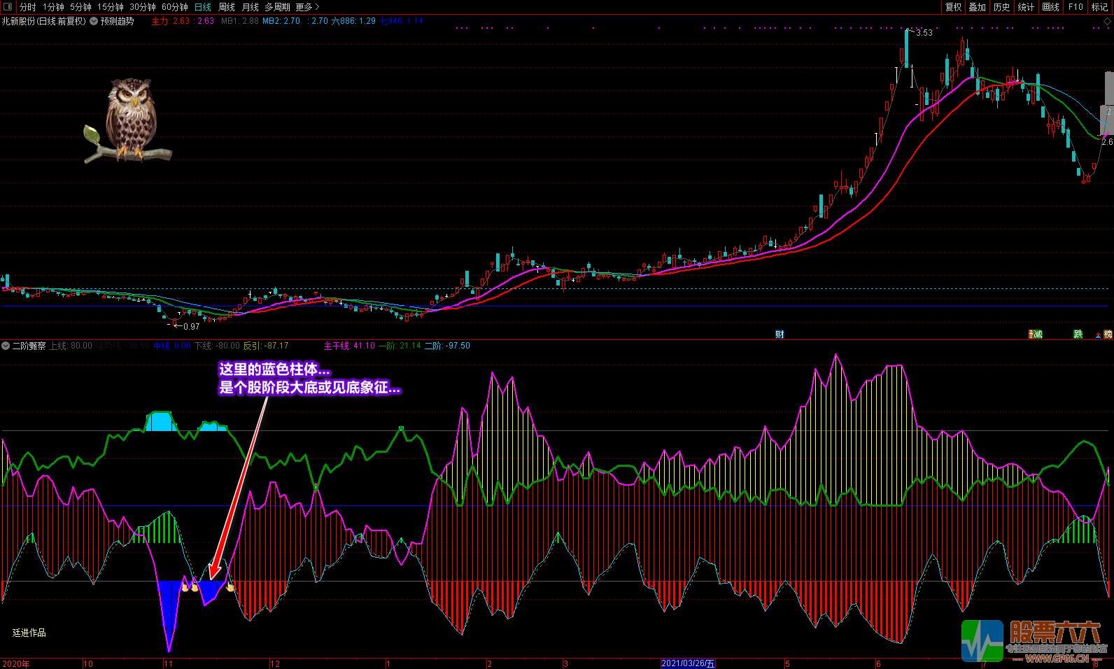Select the 30分钟 period tab
1114x669 pixels.
pyautogui.click(x=143, y=7)
